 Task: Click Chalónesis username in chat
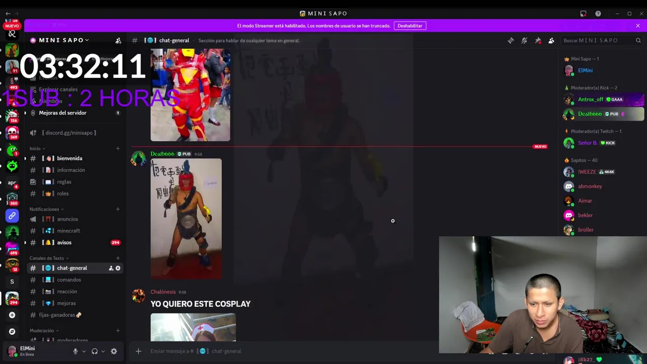click(x=163, y=292)
